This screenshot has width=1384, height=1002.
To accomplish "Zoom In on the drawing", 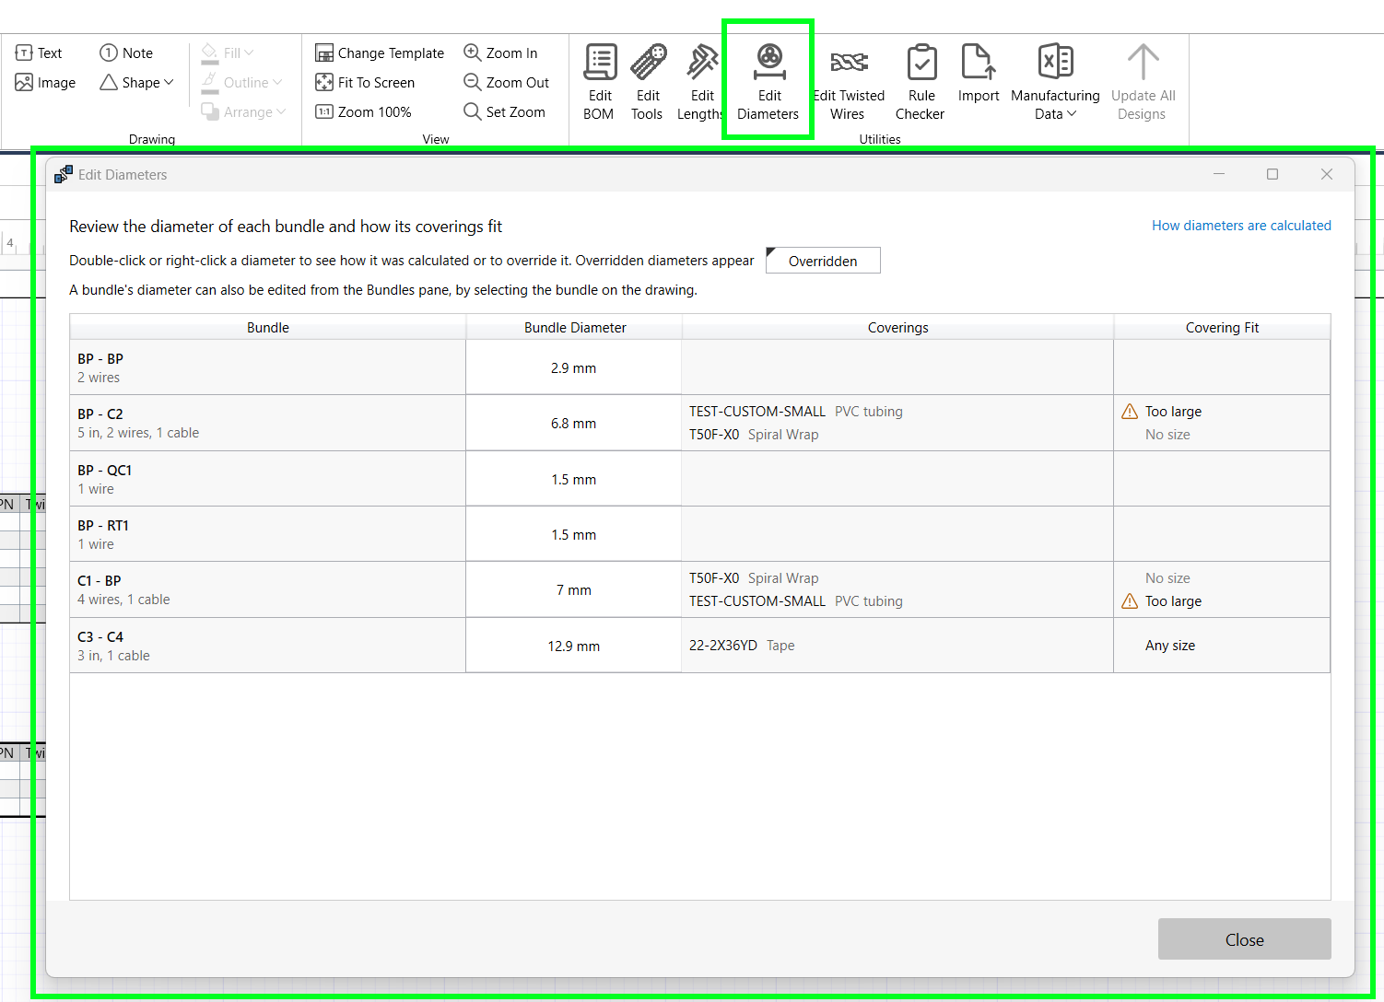I will point(500,52).
